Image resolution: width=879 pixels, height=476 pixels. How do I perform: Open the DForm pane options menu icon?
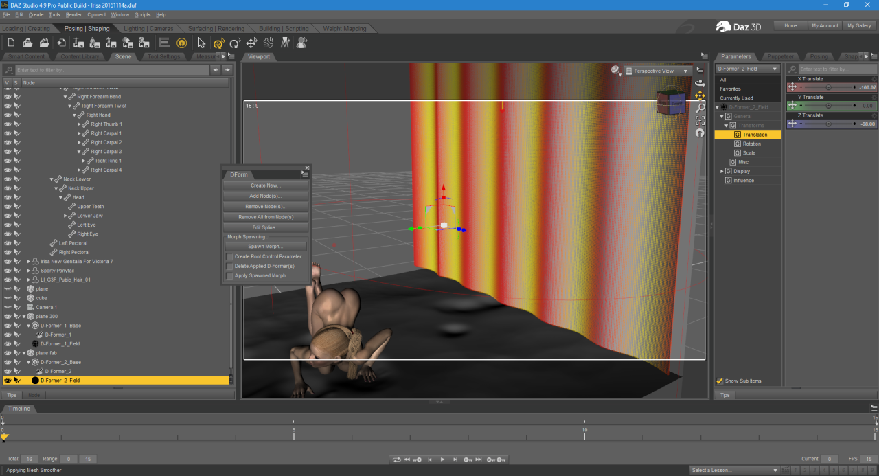point(305,175)
